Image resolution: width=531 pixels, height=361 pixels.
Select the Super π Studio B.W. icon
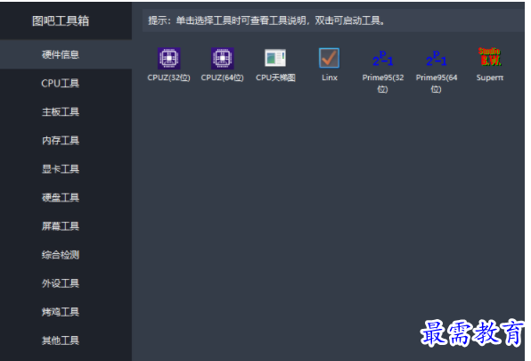coord(490,56)
